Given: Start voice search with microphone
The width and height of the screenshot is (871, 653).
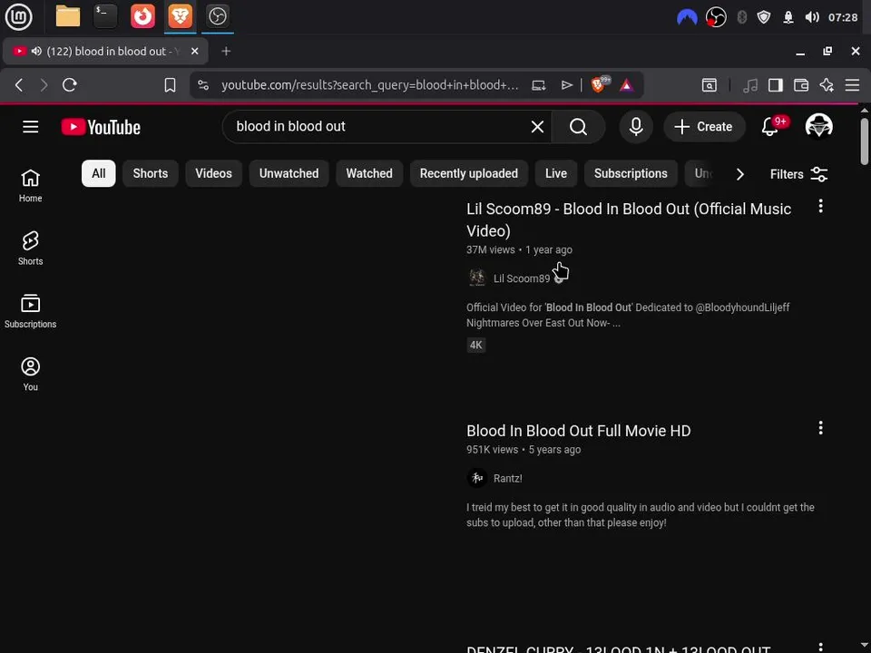Looking at the screenshot, I should coord(636,127).
